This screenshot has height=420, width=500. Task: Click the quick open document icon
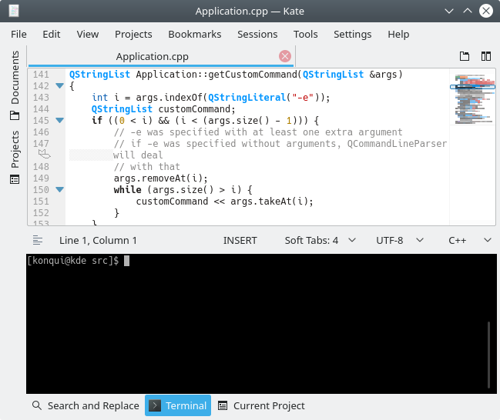coord(465,56)
